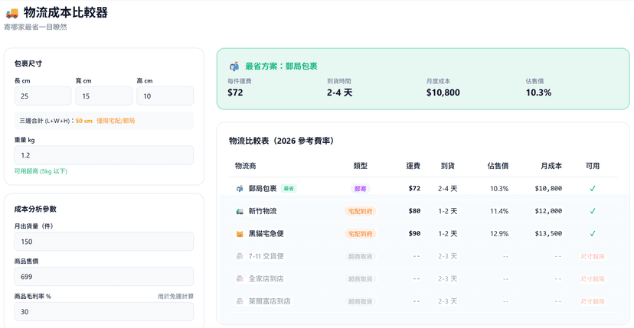Click the store icon beside 全家店到店
Screen dimensions: 634x328
pos(240,279)
